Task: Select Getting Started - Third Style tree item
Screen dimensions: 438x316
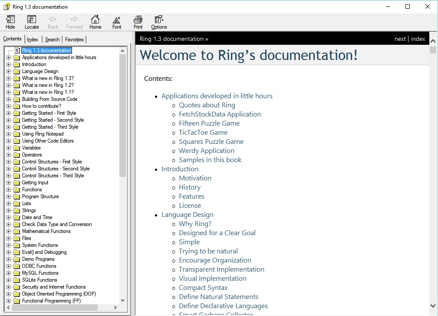Action: (x=50, y=127)
